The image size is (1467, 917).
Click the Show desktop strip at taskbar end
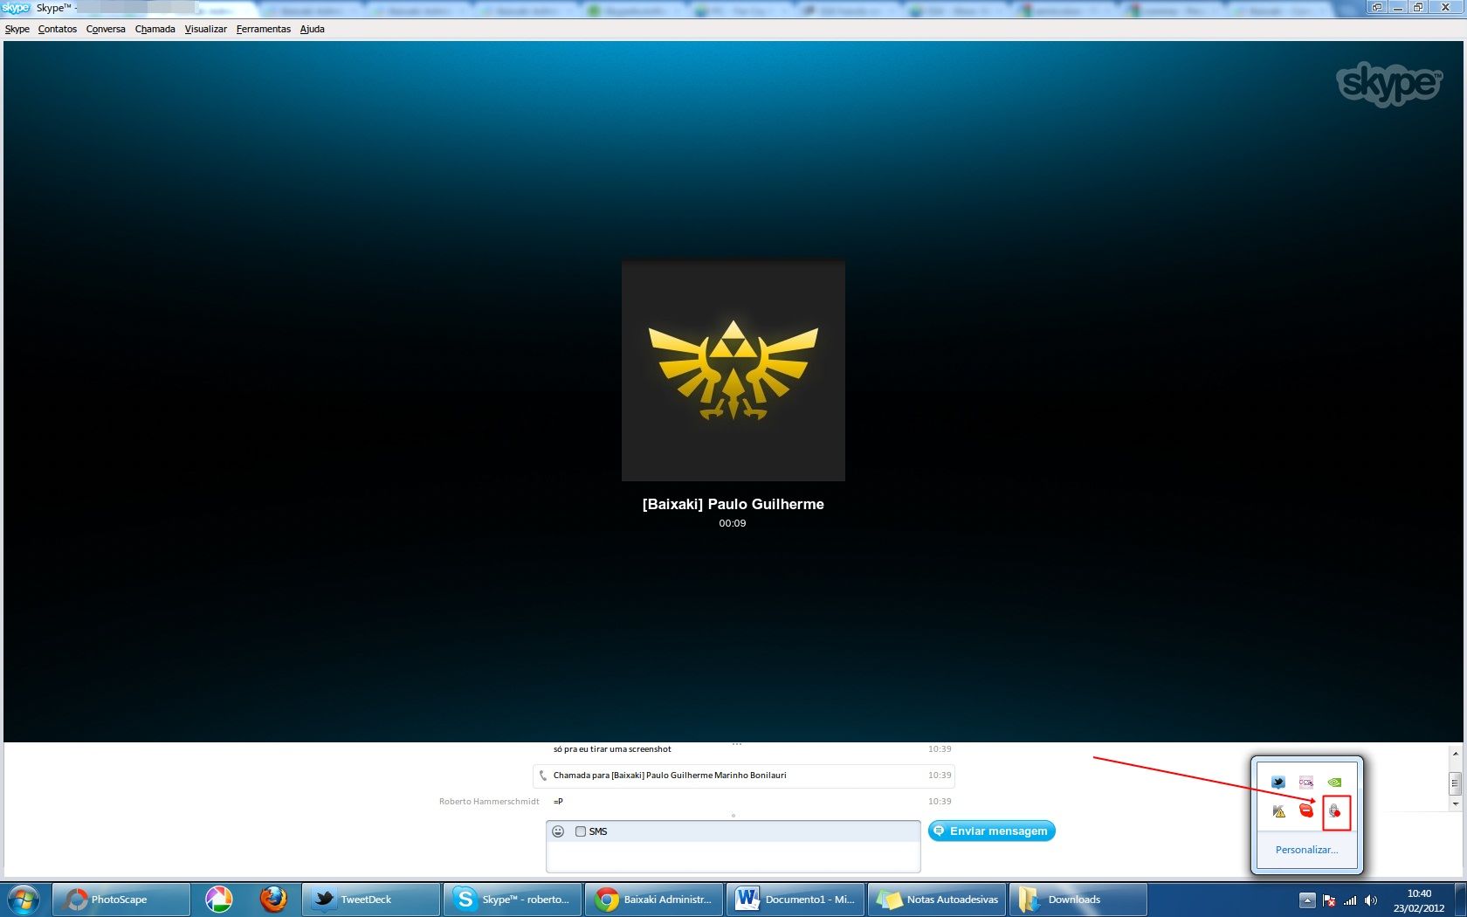point(1460,900)
